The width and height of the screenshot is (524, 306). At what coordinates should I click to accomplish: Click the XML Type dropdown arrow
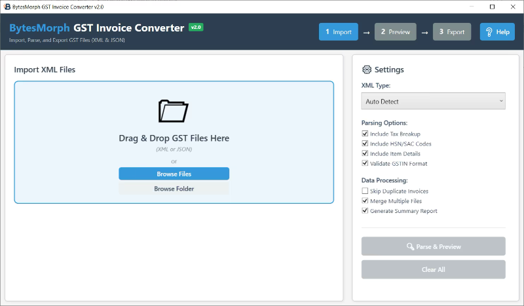pos(501,102)
